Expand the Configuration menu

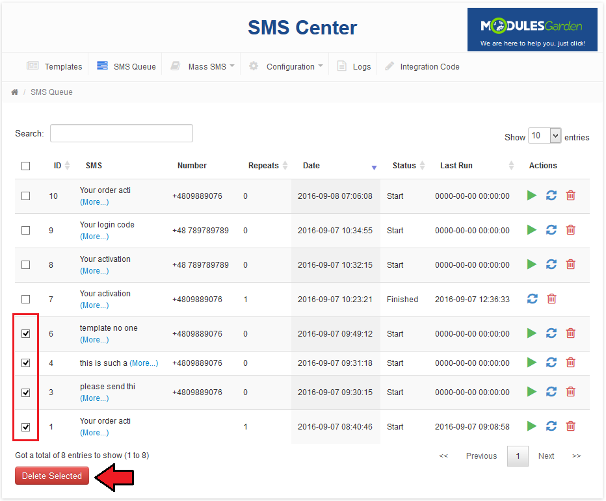pyautogui.click(x=285, y=66)
